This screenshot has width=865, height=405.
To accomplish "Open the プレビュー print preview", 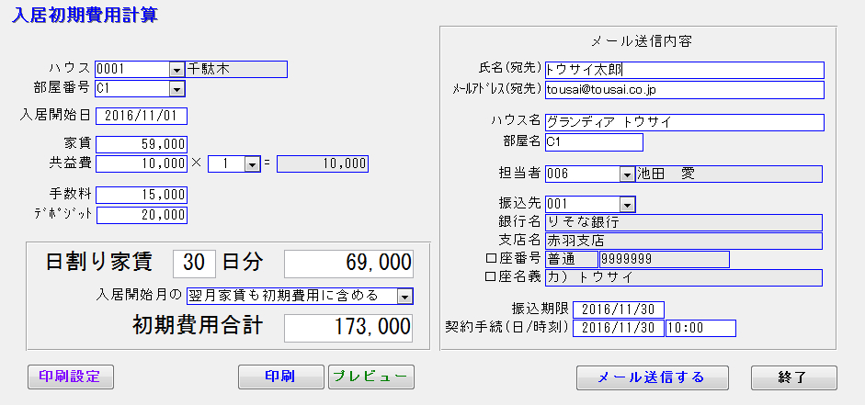I will (370, 377).
